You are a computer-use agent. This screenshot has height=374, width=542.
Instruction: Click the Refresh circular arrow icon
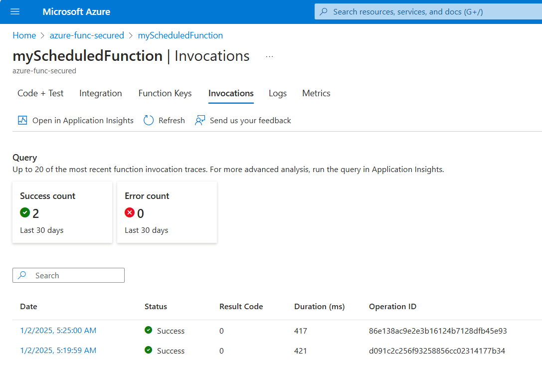(x=149, y=120)
